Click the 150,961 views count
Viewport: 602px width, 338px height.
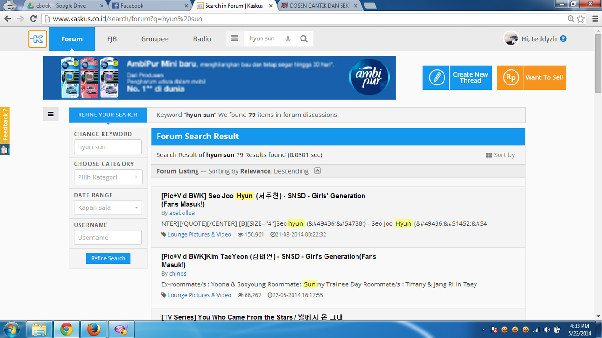coord(254,234)
